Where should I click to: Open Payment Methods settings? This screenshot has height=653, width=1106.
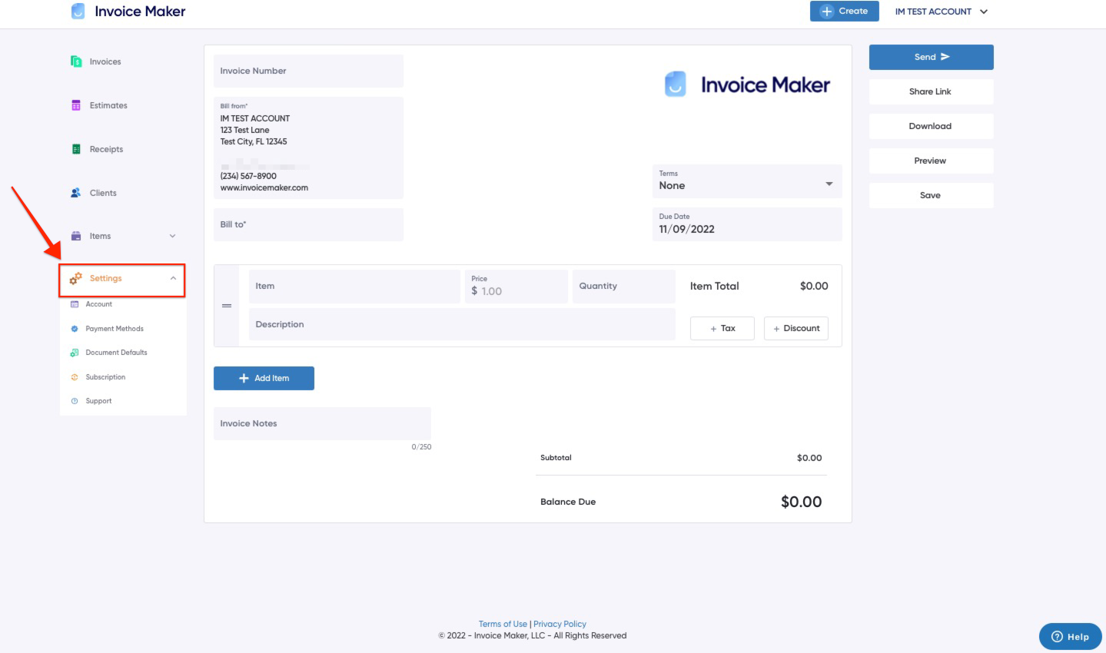pos(115,329)
